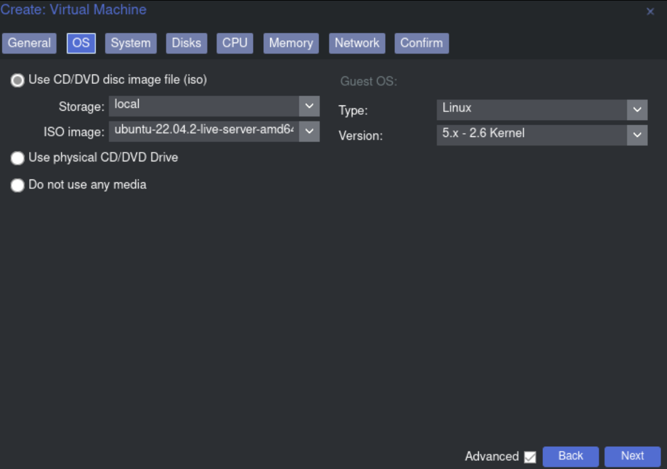
Task: Click the ISO image text field
Action: 204,131
